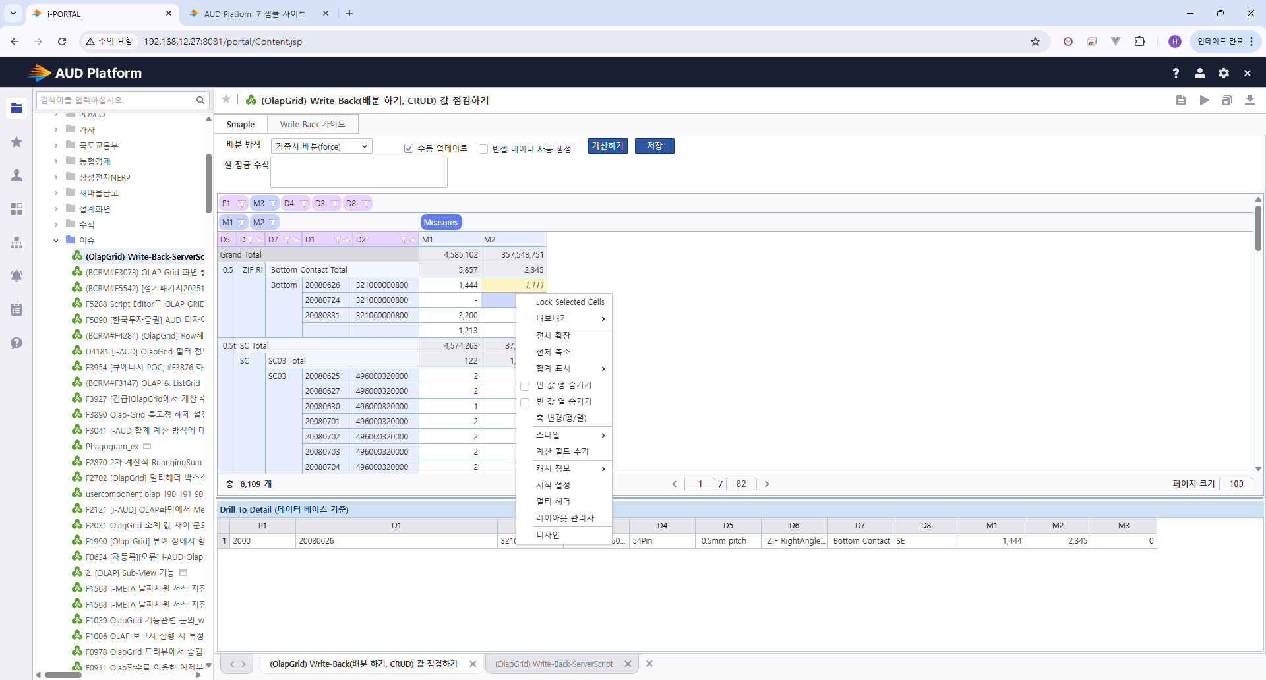Click the grid vertical scrollbar thumb

(x=1258, y=227)
